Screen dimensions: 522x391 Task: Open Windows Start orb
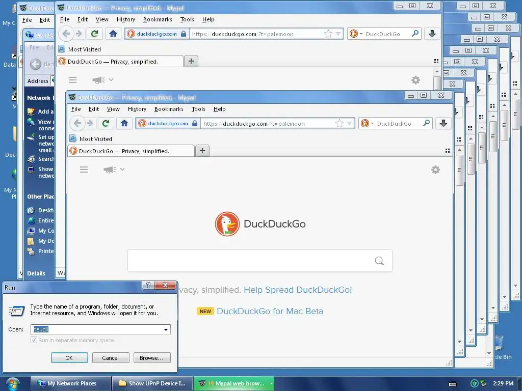13,384
